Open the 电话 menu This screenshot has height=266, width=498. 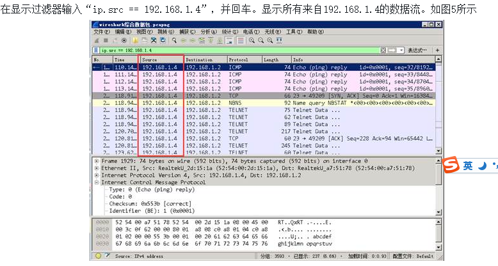click(x=251, y=32)
